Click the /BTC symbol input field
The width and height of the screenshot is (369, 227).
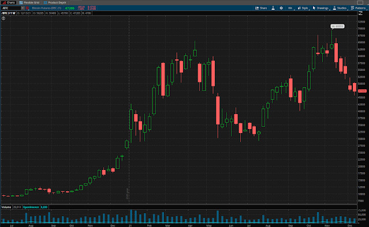[10, 8]
